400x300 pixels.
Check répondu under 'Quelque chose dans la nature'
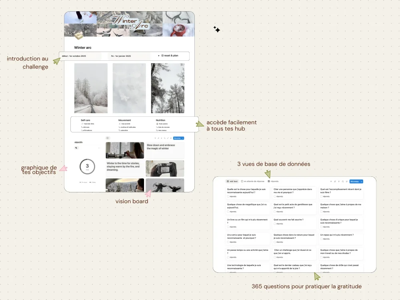(x=275, y=242)
